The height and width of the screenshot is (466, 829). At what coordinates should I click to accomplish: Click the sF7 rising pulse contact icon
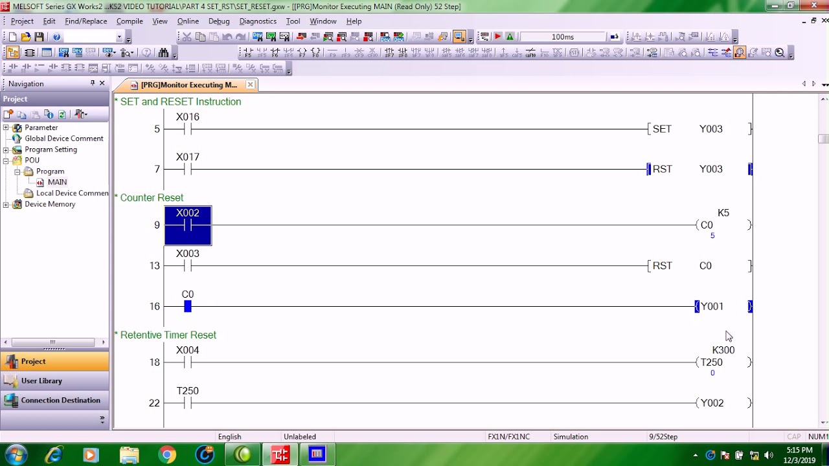pos(389,52)
